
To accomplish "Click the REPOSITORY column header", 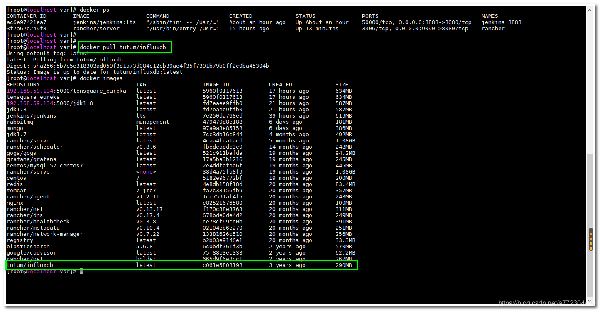I will coord(23,85).
